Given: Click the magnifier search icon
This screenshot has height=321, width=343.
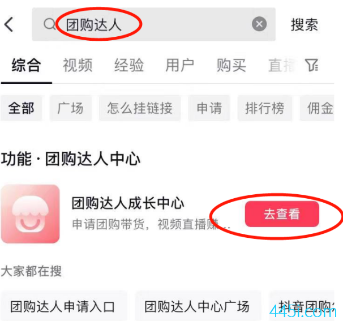Looking at the screenshot, I should tap(49, 24).
